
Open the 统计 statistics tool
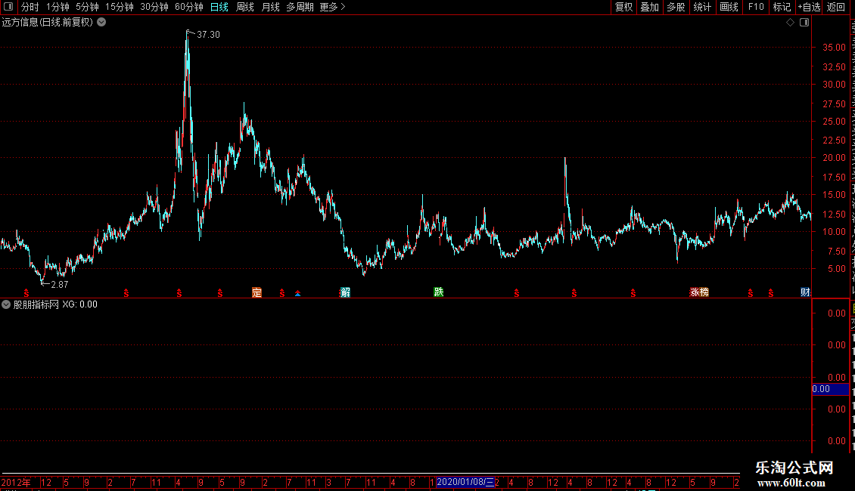tap(702, 7)
